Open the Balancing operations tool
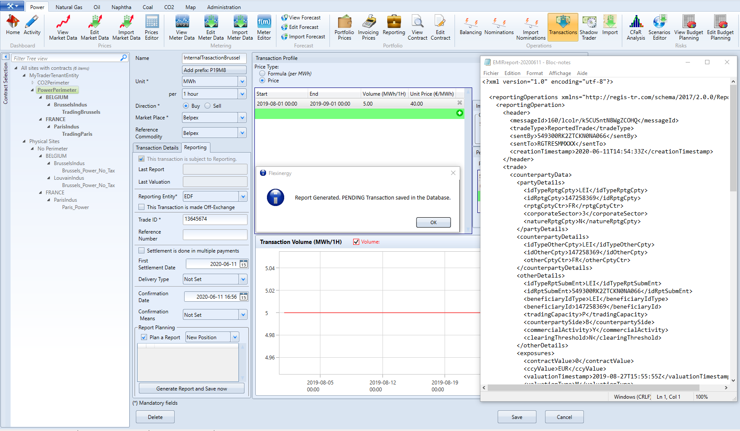 (470, 27)
